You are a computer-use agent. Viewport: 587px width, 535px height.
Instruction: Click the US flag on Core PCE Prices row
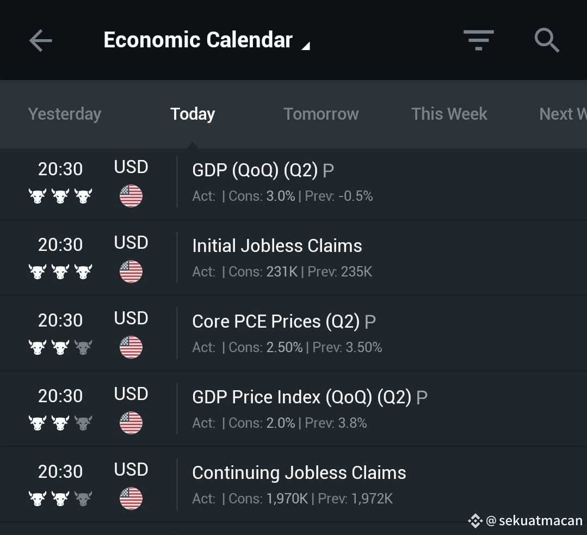pos(131,347)
